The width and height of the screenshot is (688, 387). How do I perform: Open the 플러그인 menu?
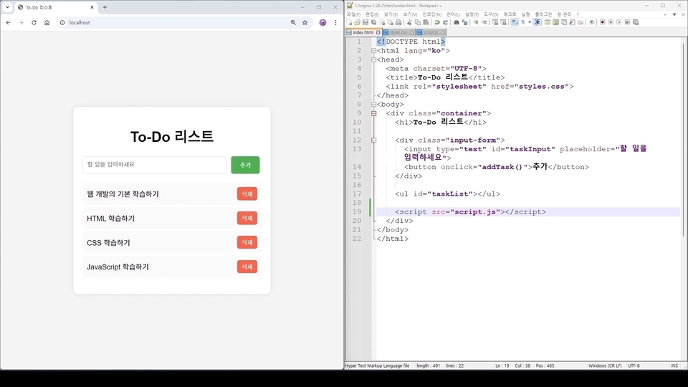pyautogui.click(x=543, y=14)
